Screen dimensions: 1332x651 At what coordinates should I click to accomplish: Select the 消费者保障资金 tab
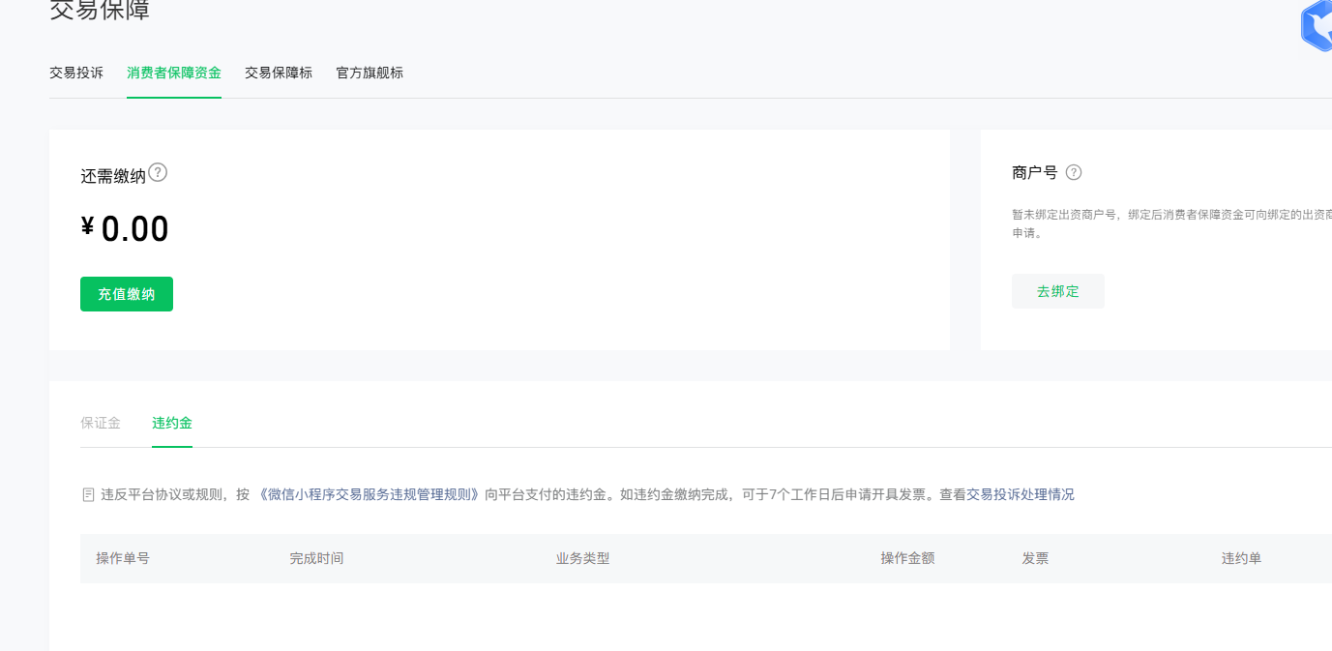(x=174, y=73)
